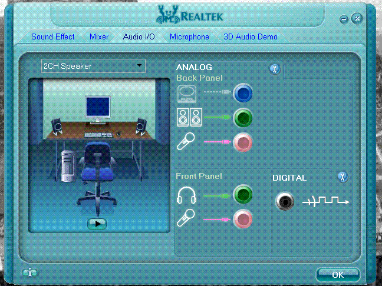Click the stereo speakers icon in Back Panel

[x=189, y=118]
